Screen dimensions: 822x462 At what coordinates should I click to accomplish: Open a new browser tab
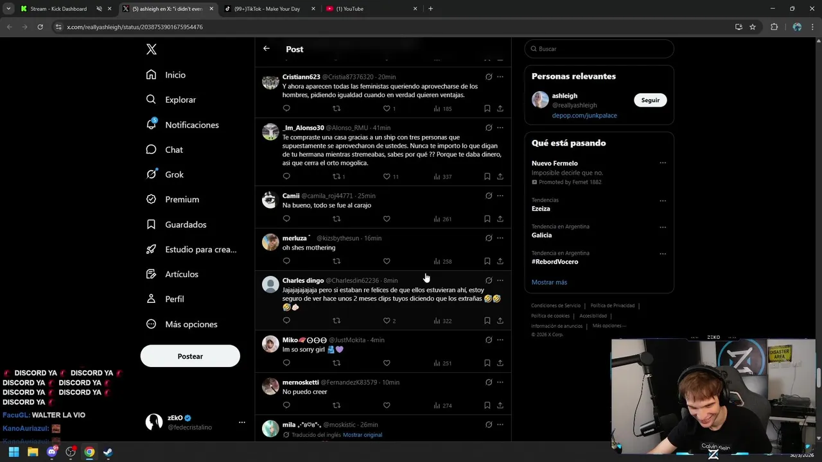point(430,9)
